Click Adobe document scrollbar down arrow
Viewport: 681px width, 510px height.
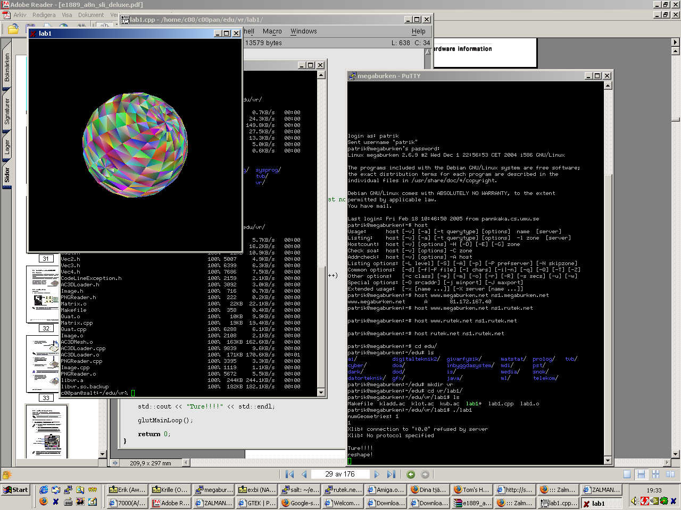[x=676, y=454]
